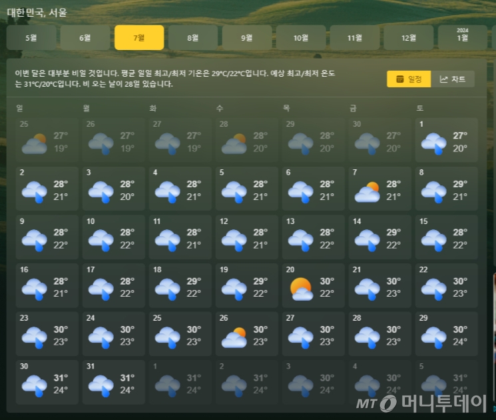The width and height of the screenshot is (496, 420).
Task: Select the 6월 month tab
Action: pyautogui.click(x=85, y=38)
